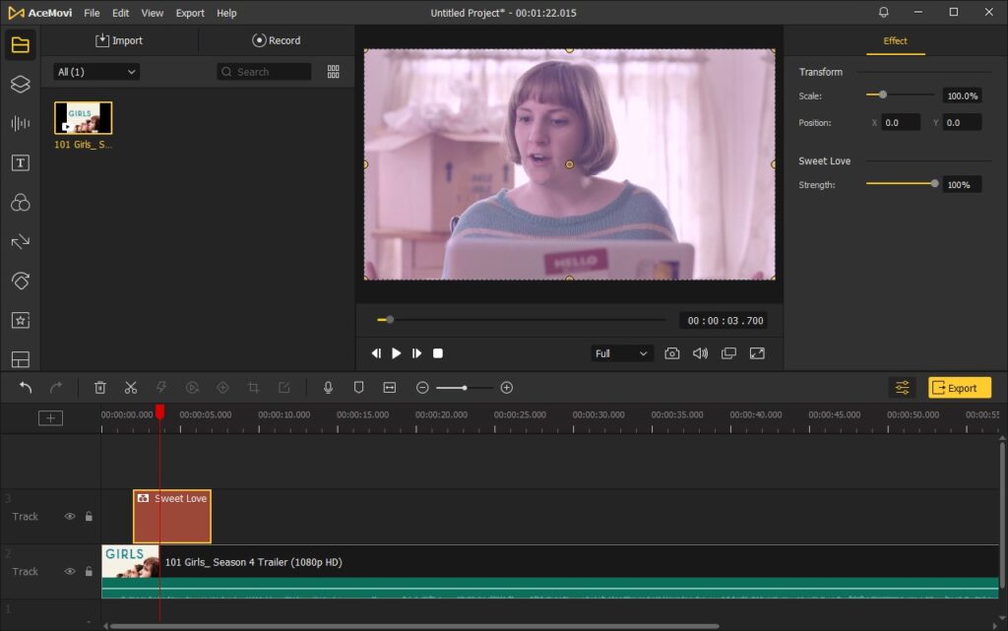Screen dimensions: 1008x631
Task: Record voiceover with microphone icon
Action: point(328,388)
